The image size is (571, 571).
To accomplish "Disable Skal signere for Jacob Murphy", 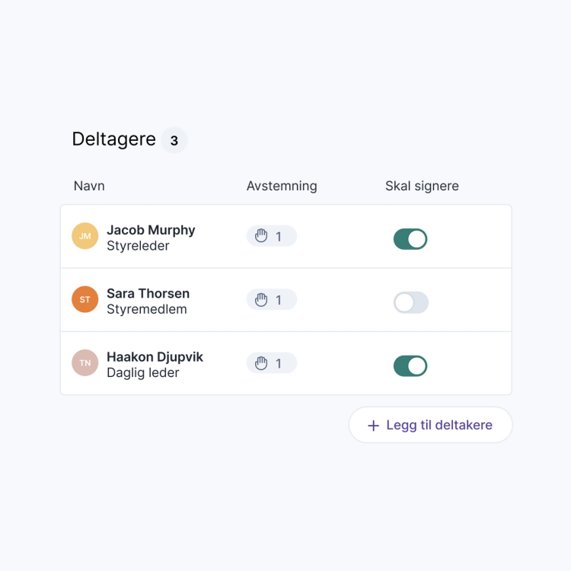I will [410, 239].
